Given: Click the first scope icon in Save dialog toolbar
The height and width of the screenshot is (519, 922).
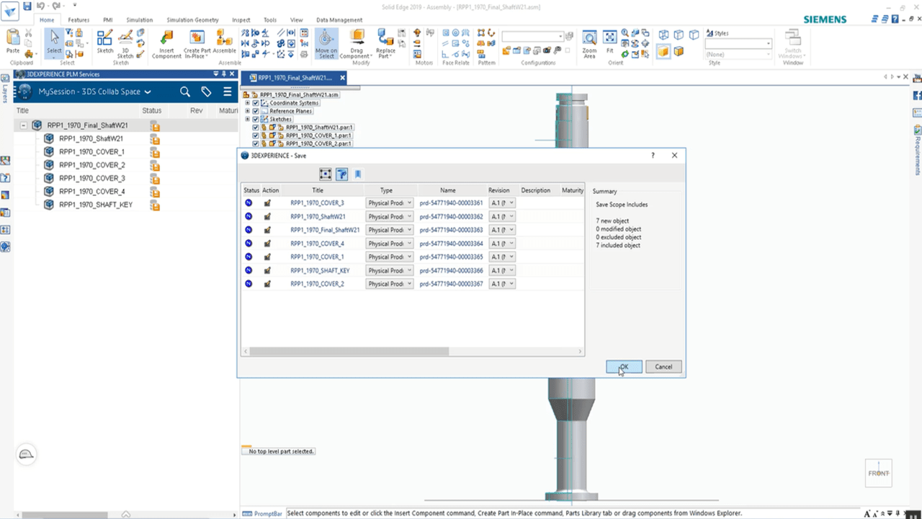Looking at the screenshot, I should pyautogui.click(x=326, y=174).
